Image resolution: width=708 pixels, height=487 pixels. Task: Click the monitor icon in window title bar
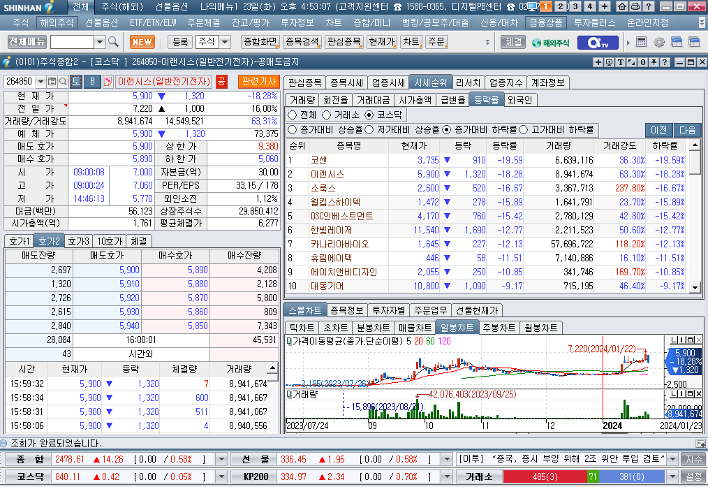(x=609, y=62)
